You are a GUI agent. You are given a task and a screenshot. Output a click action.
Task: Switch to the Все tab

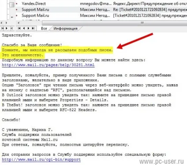point(44,29)
